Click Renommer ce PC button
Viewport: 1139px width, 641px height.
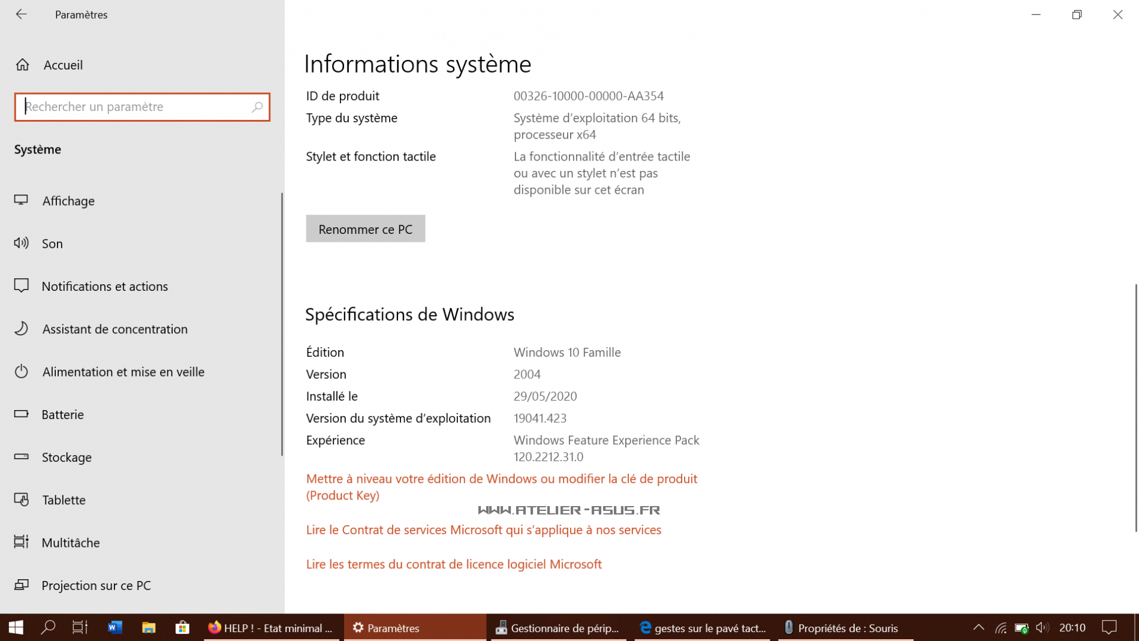(x=365, y=229)
